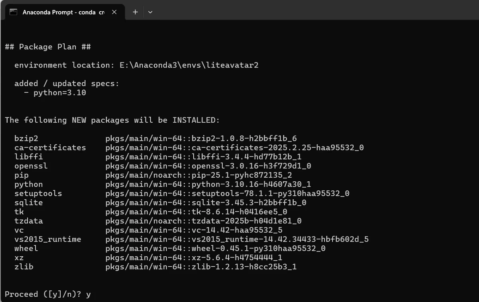479x302 pixels.
Task: Click the bzip2 package name
Action: [26, 138]
